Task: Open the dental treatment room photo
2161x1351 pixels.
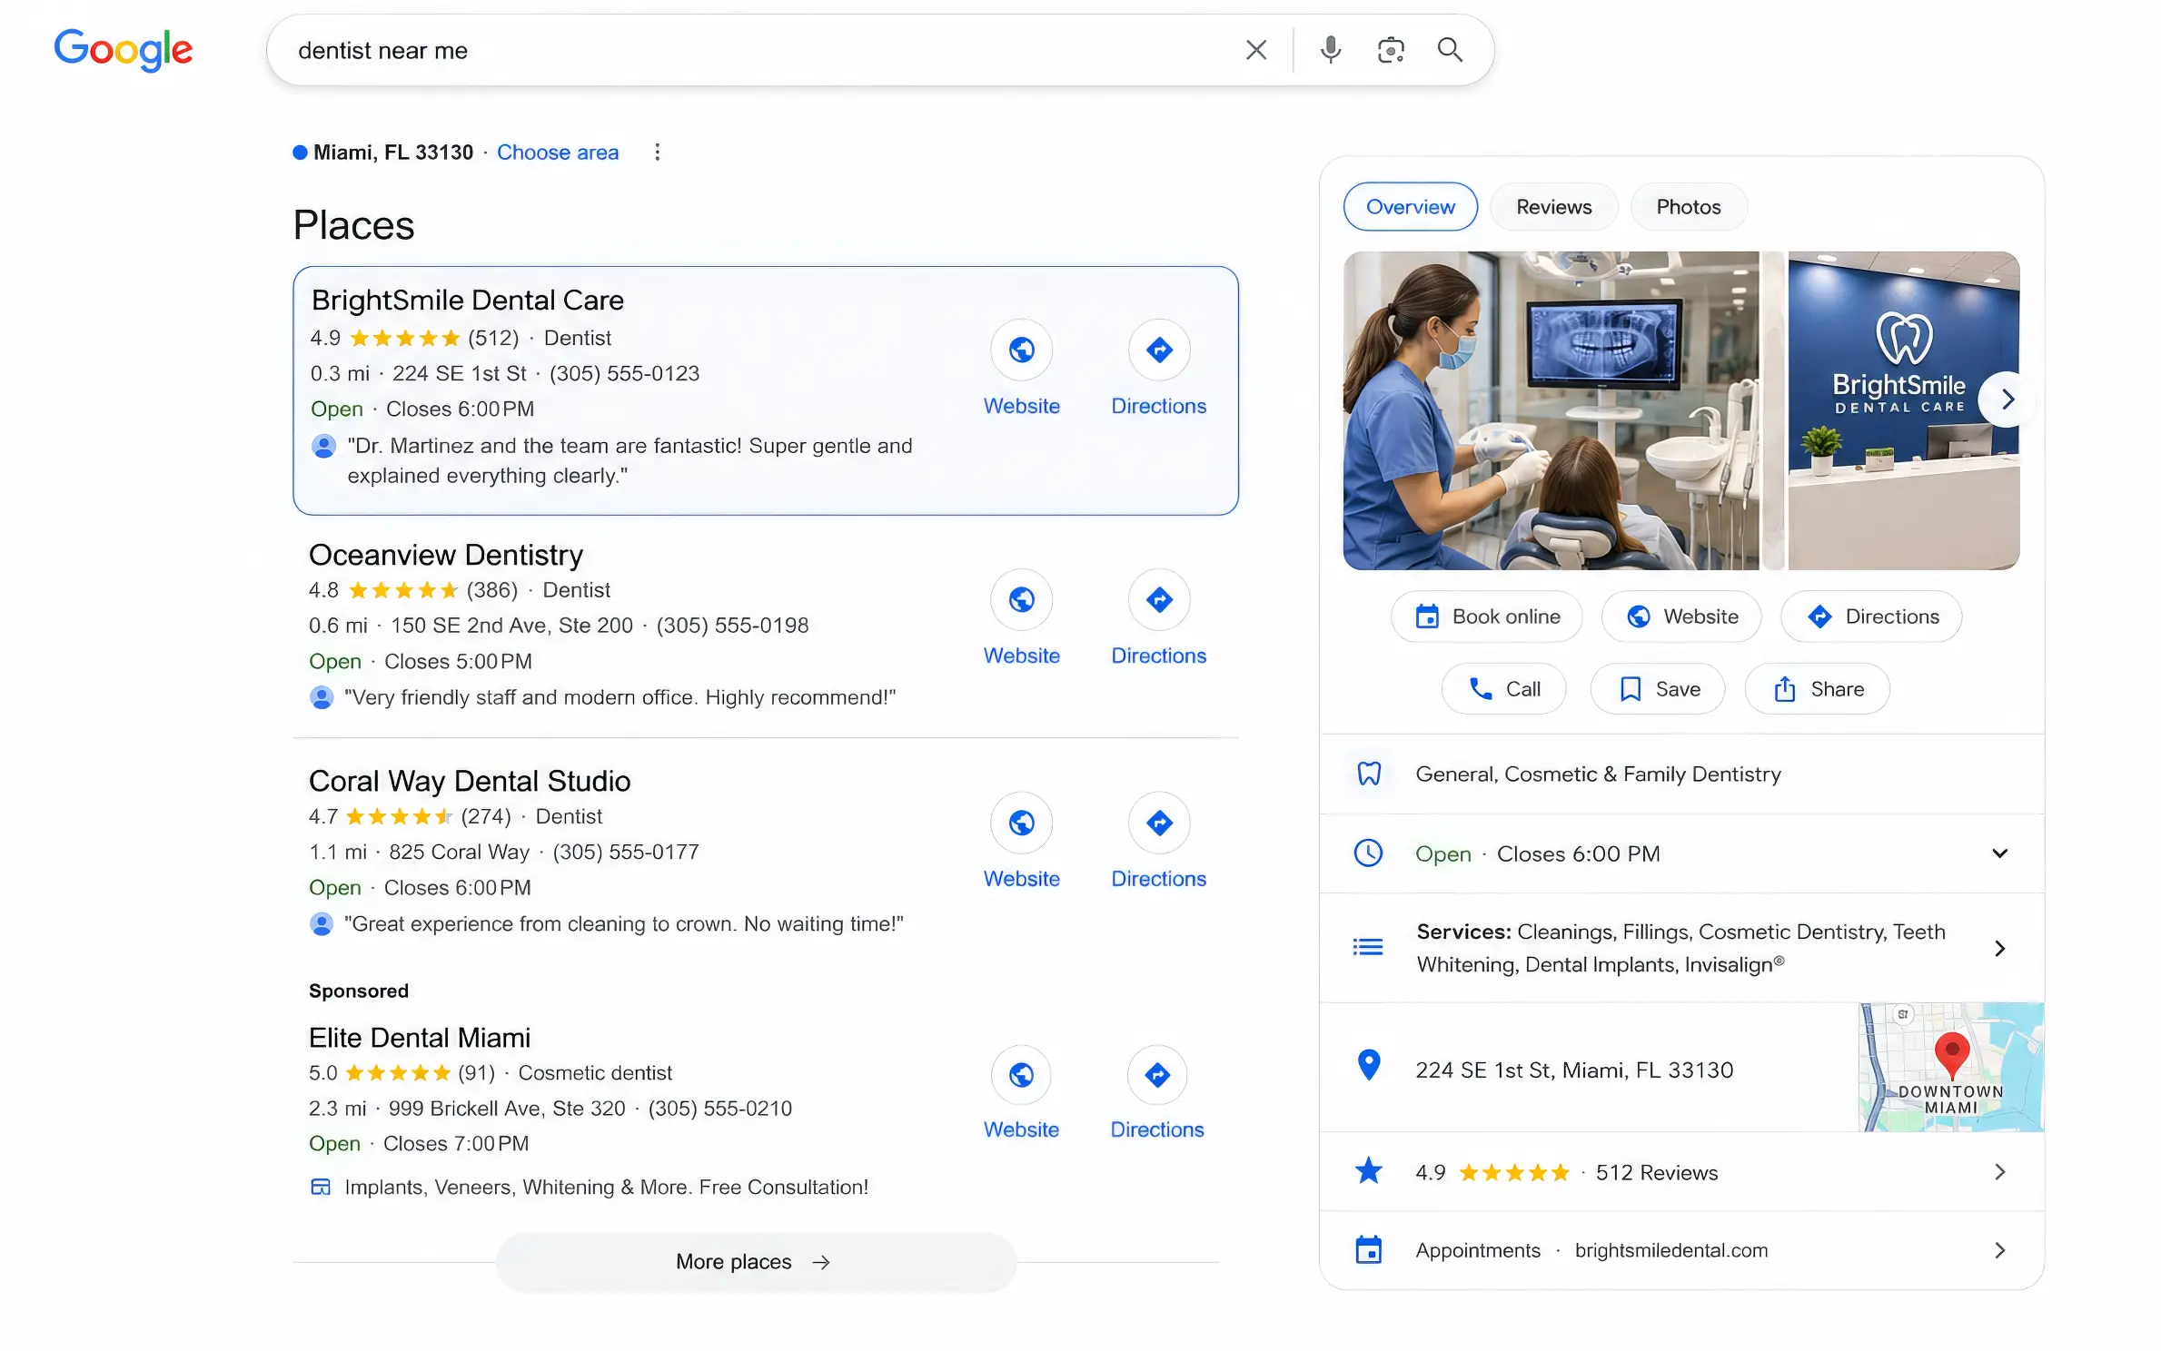Action: click(1551, 411)
